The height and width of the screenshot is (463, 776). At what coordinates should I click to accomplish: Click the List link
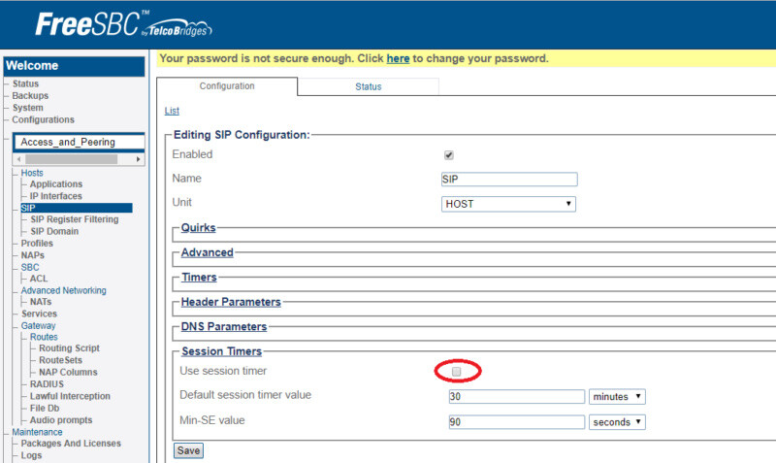click(x=172, y=111)
